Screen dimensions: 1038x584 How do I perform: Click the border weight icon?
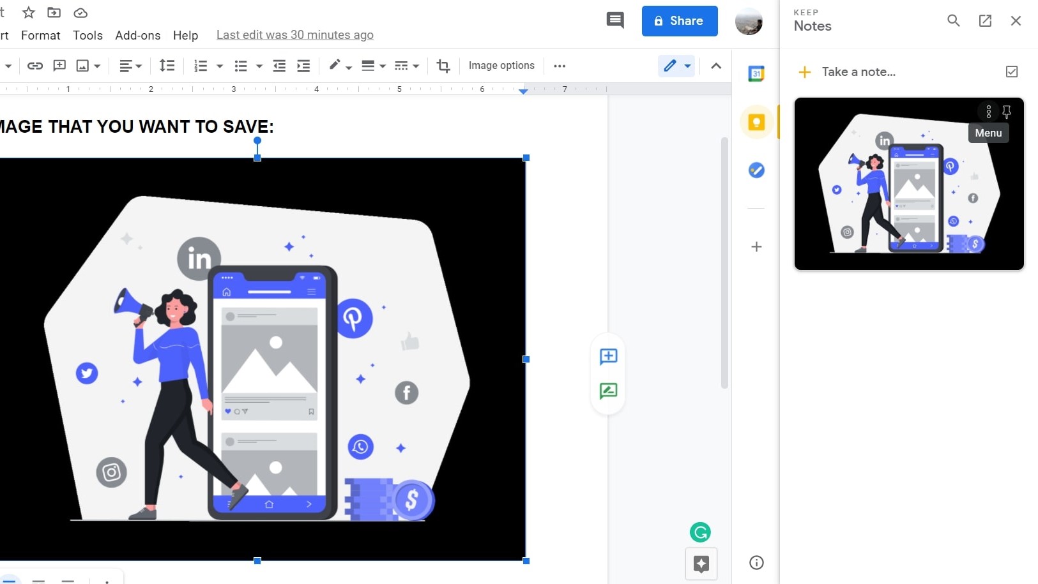tap(368, 66)
